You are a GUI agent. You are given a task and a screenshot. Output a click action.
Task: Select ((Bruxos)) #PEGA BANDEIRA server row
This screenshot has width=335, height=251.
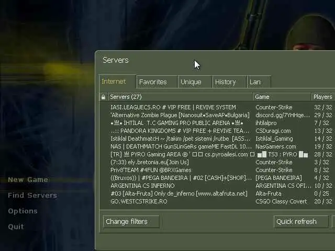(217, 178)
